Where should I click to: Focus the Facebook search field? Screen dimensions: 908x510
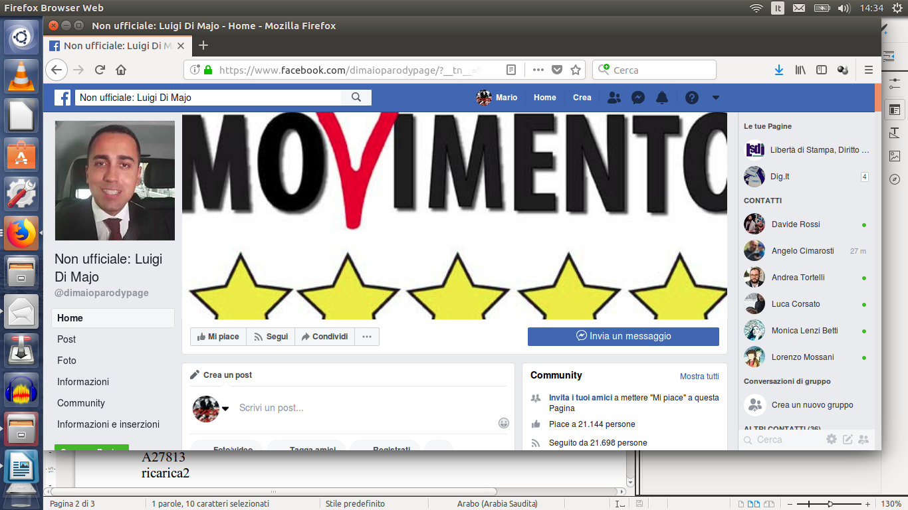click(208, 98)
